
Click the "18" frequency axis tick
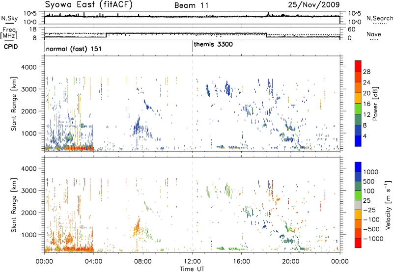[x=33, y=29]
